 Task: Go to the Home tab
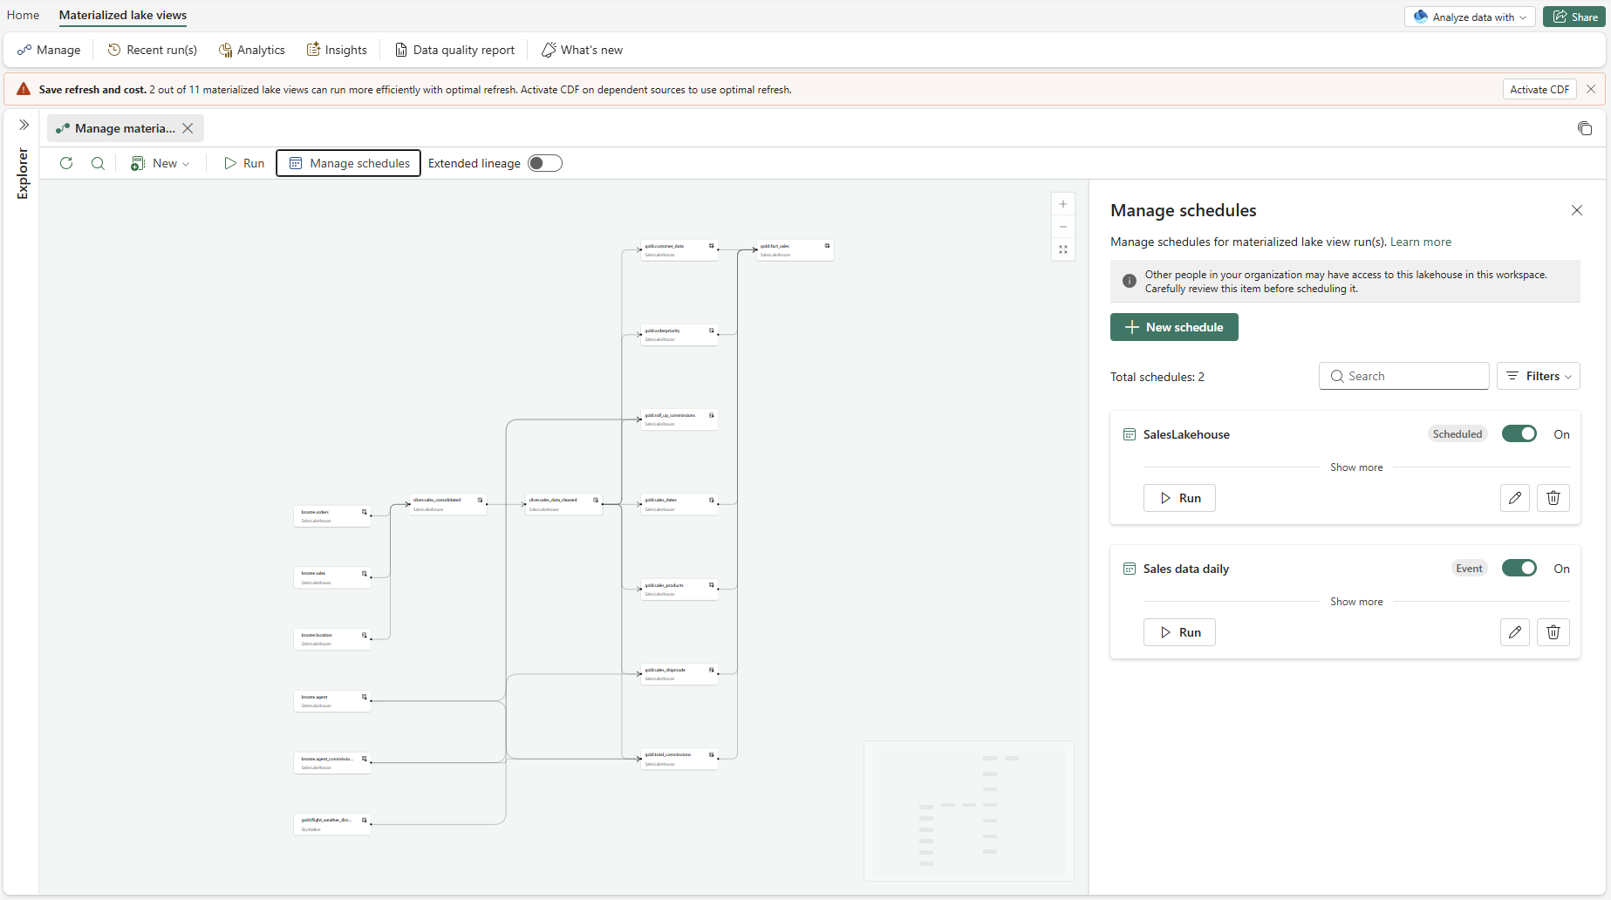coord(24,15)
